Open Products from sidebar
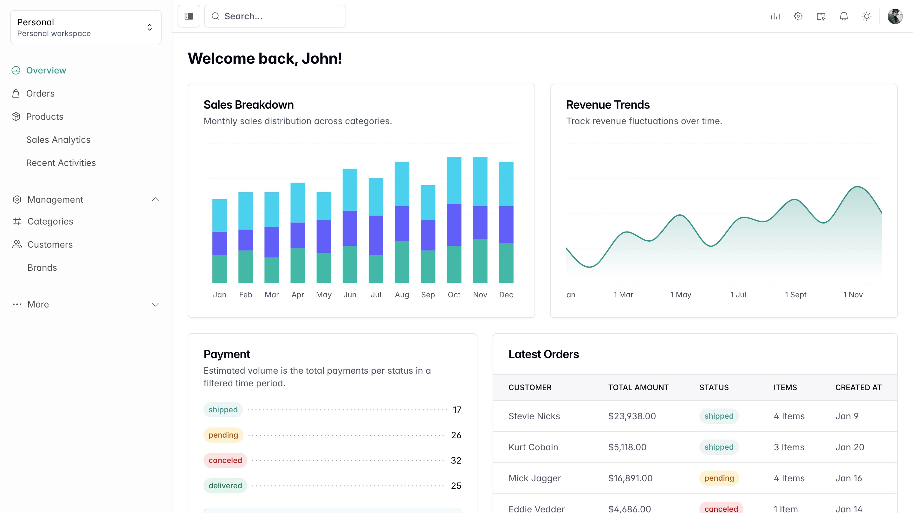 click(x=45, y=117)
